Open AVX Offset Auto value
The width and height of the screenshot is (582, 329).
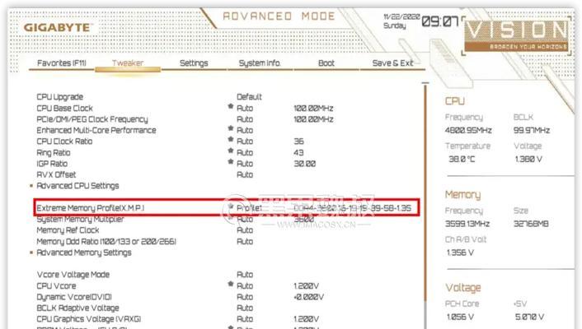pyautogui.click(x=245, y=174)
